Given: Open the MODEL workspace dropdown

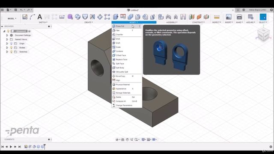Looking at the screenshot, I should [x=12, y=18].
